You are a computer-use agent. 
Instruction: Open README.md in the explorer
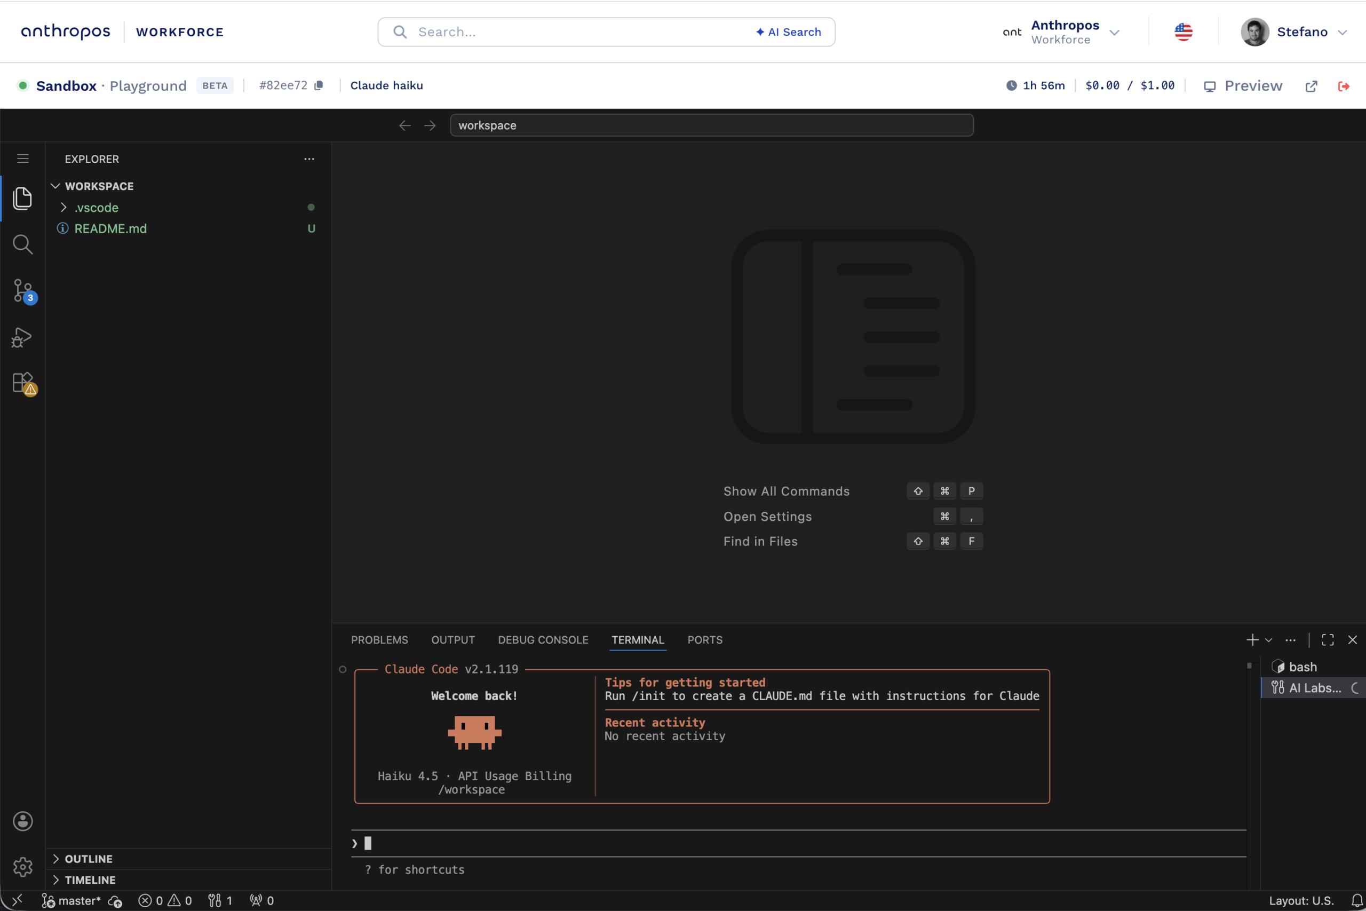click(110, 228)
